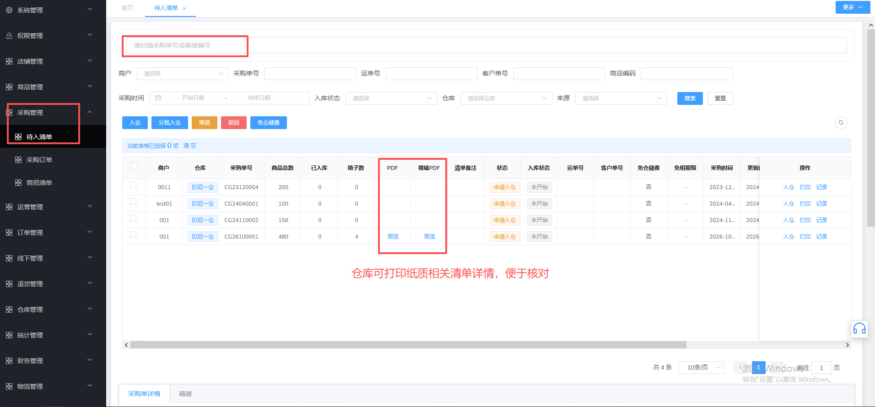Open the 仓库 selection dropdown
The image size is (875, 407).
click(x=506, y=98)
